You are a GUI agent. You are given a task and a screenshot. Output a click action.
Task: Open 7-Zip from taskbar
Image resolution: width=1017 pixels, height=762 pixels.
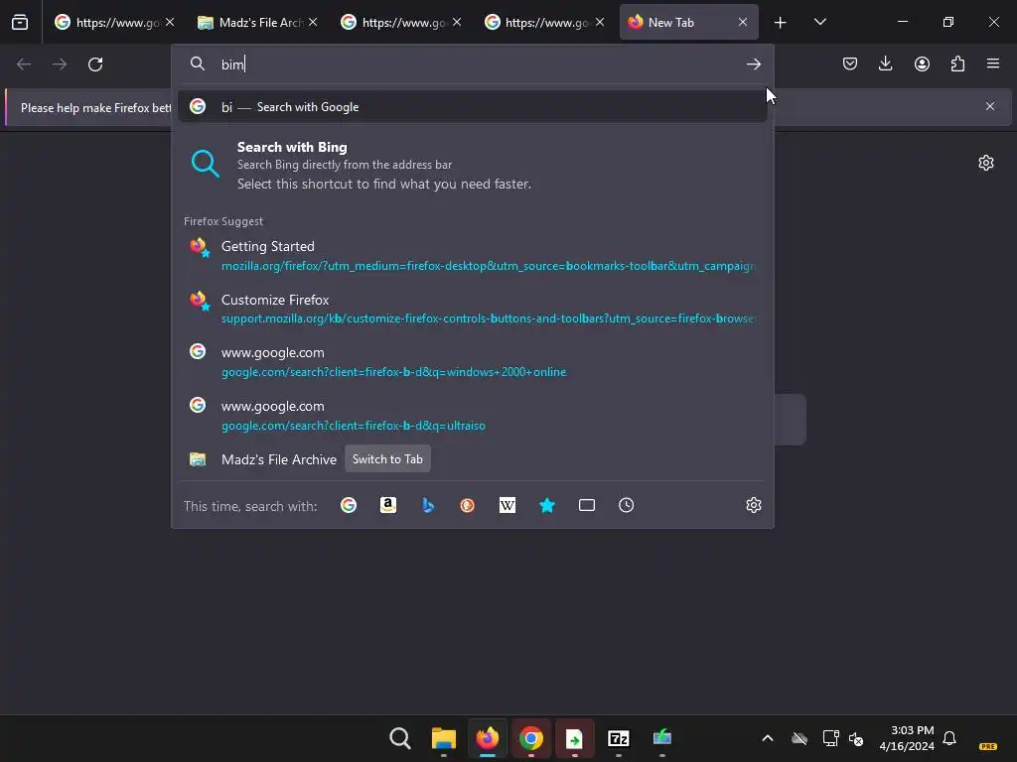[618, 738]
